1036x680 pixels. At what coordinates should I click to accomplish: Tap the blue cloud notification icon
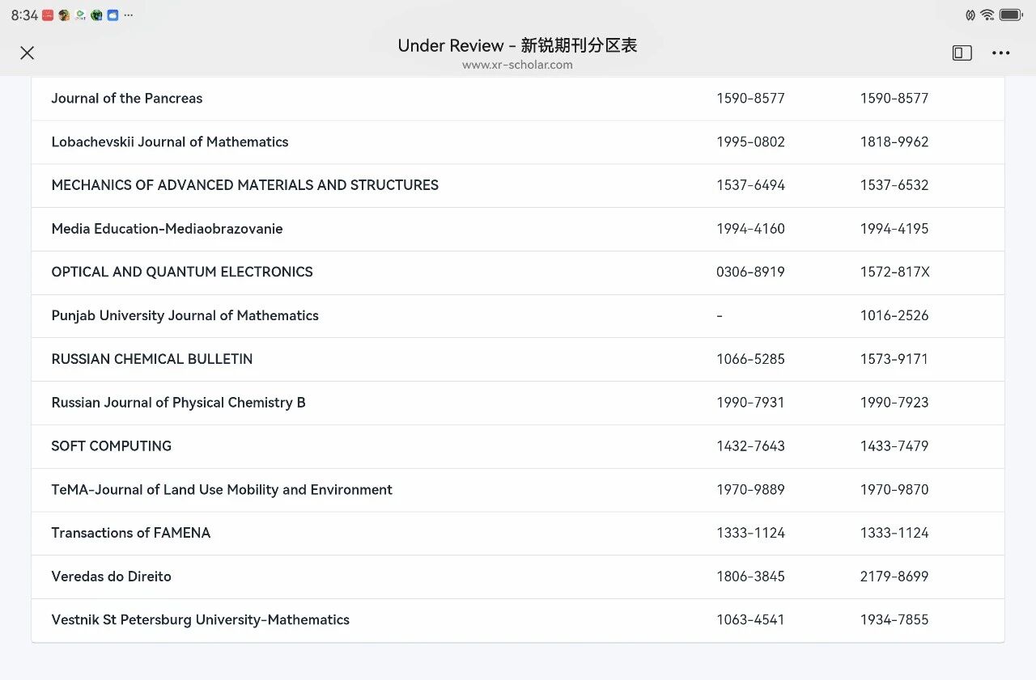[113, 15]
